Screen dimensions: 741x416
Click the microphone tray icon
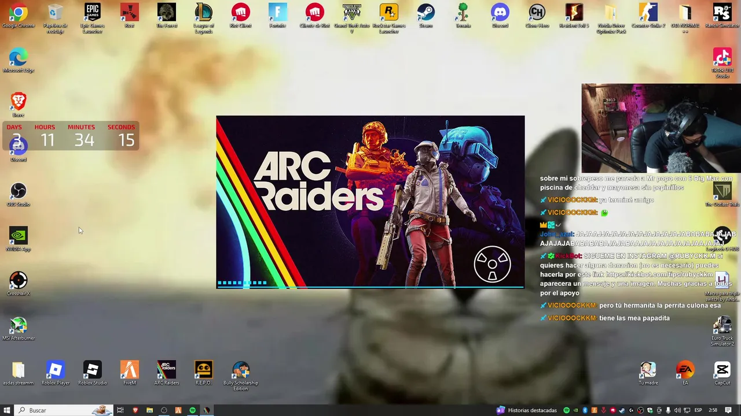coord(668,410)
